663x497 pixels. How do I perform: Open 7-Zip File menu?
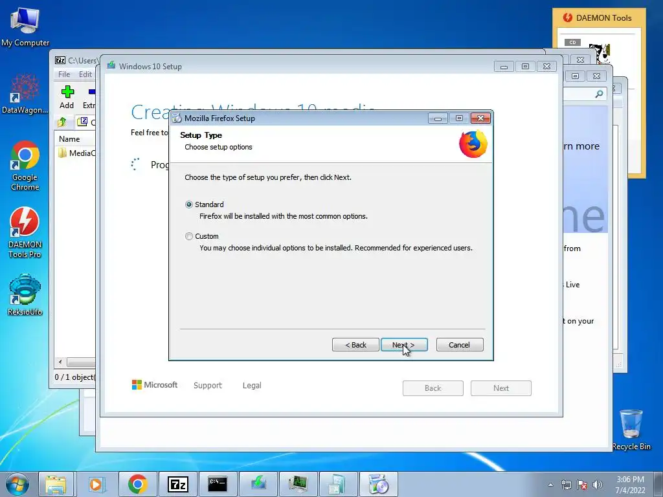point(64,74)
